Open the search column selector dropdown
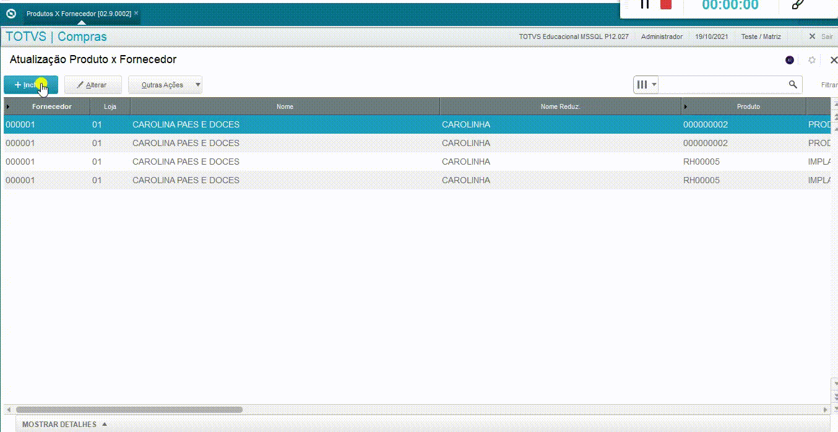The width and height of the screenshot is (838, 432). pos(646,85)
